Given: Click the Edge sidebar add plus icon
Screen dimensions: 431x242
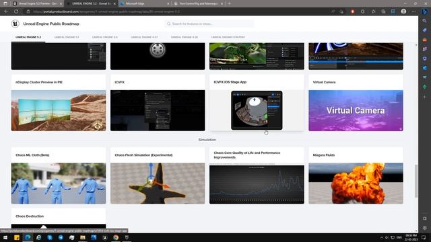Looking at the screenshot, I should tap(425, 97).
